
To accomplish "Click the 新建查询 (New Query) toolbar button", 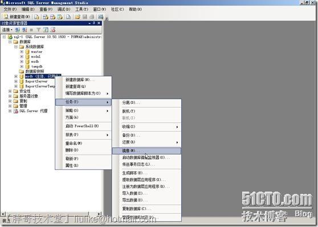I will pos(17,17).
